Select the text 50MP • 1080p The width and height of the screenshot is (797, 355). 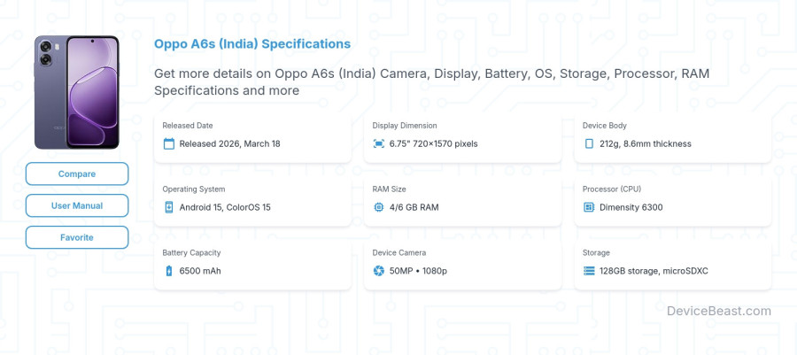pos(418,271)
